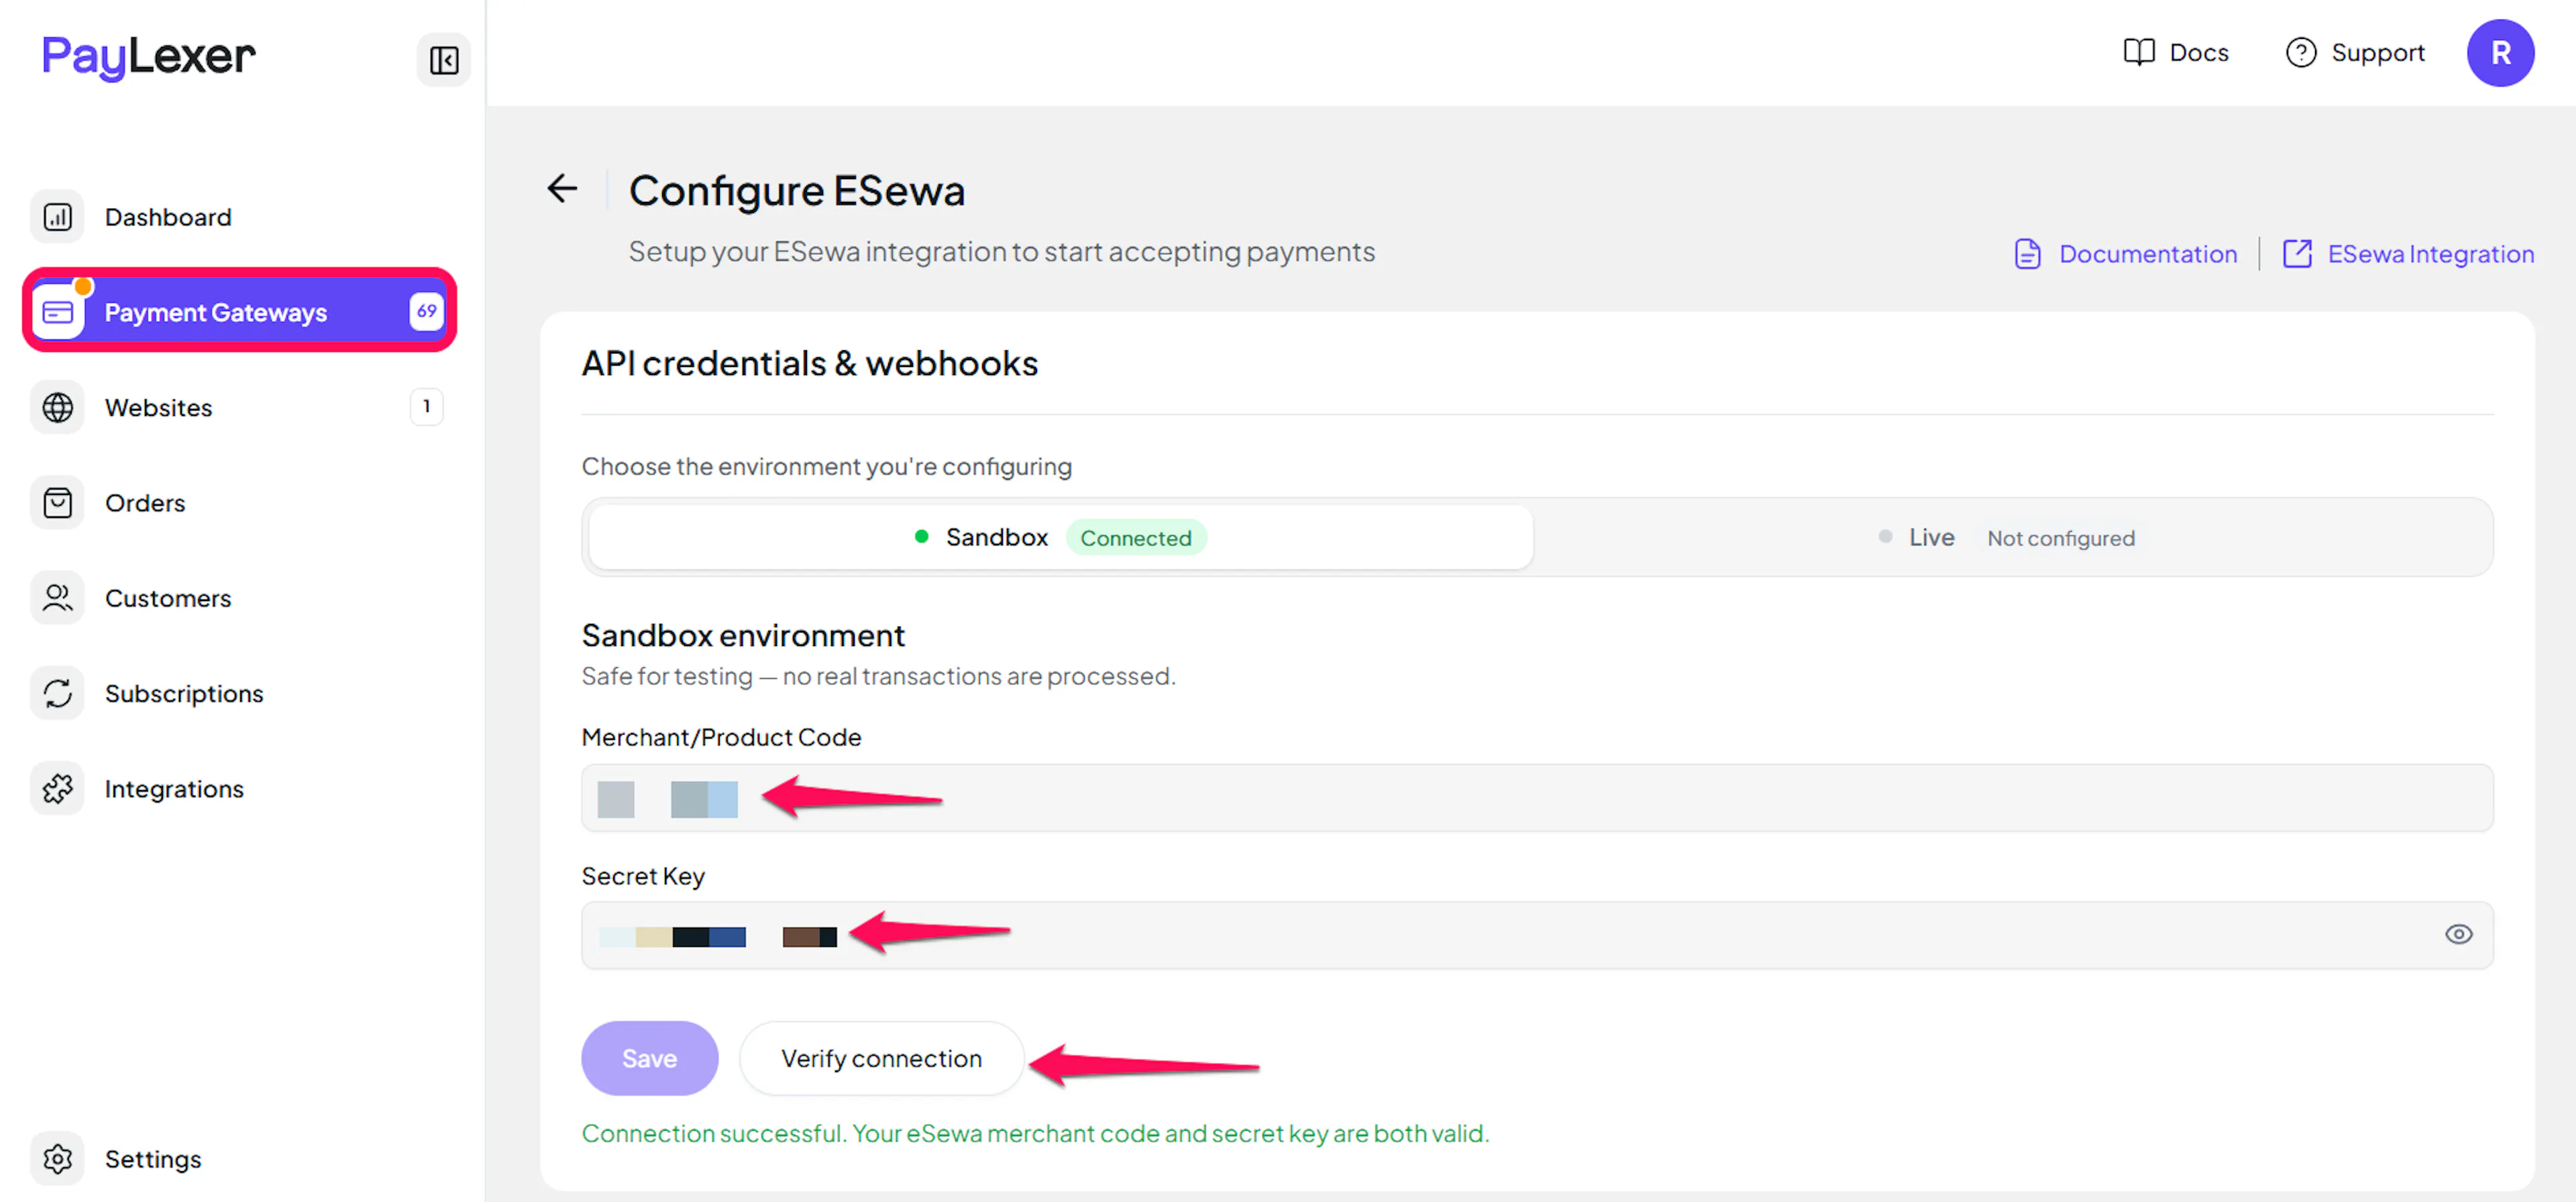Click the Orders bag icon
2576x1202 pixels.
coord(57,502)
